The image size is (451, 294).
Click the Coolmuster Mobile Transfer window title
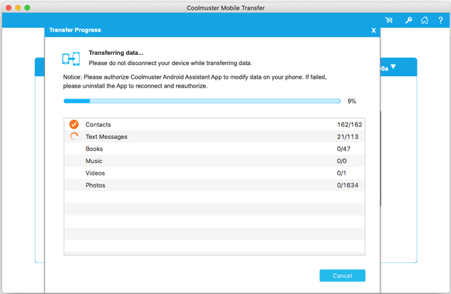click(225, 8)
